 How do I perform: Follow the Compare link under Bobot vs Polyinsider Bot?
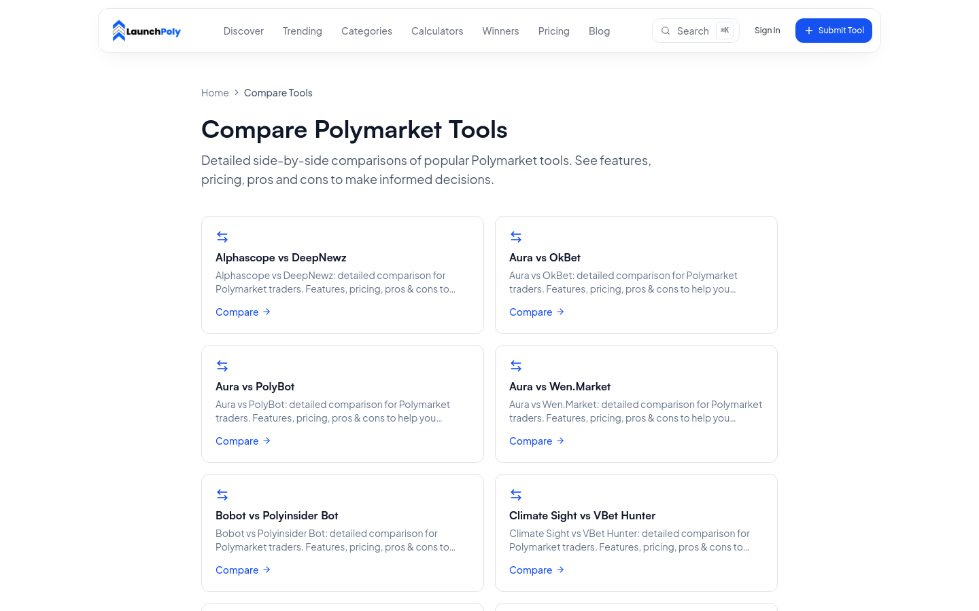243,570
